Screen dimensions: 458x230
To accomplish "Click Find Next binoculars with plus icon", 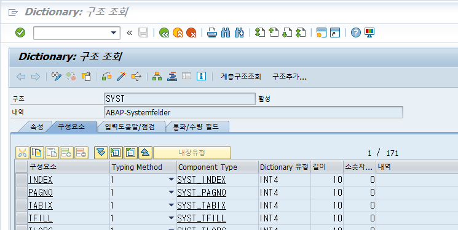I will (239, 33).
